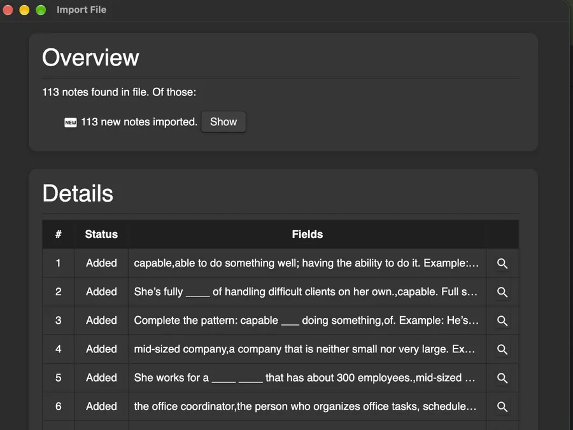Select text 'capable,able to do something well'
Screen dimensions: 573x430
[216, 263]
